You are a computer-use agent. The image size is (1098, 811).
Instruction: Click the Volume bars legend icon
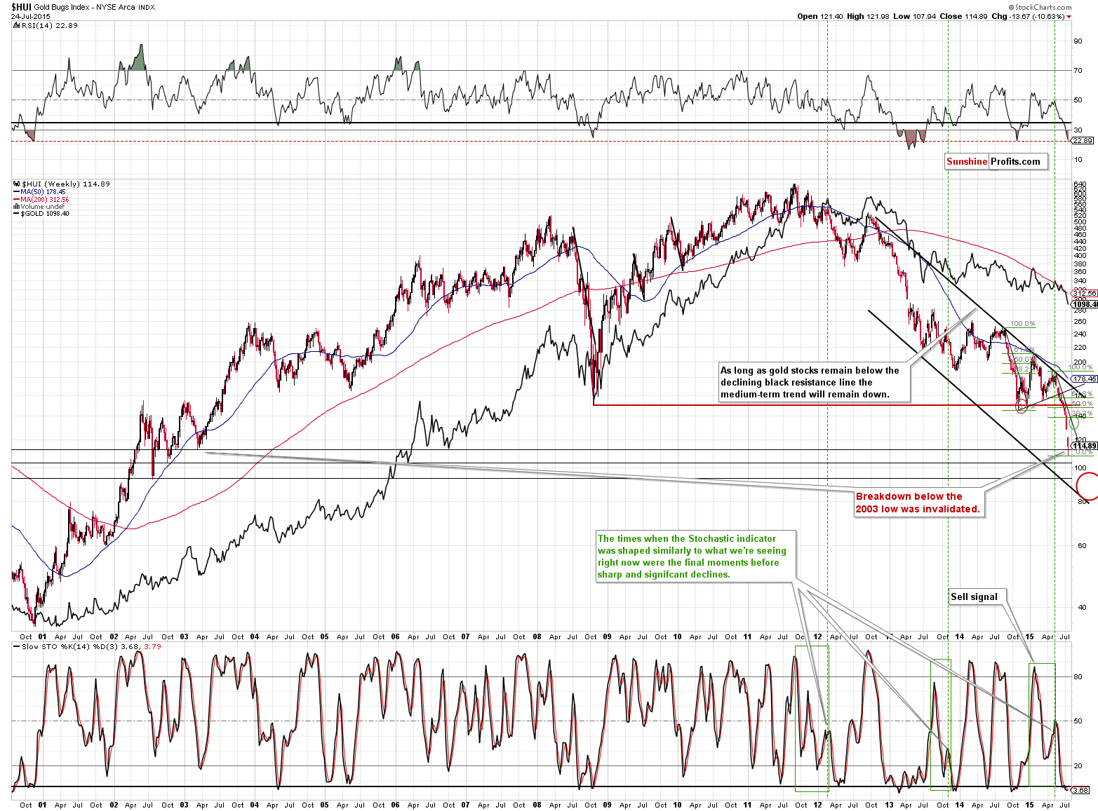click(16, 206)
